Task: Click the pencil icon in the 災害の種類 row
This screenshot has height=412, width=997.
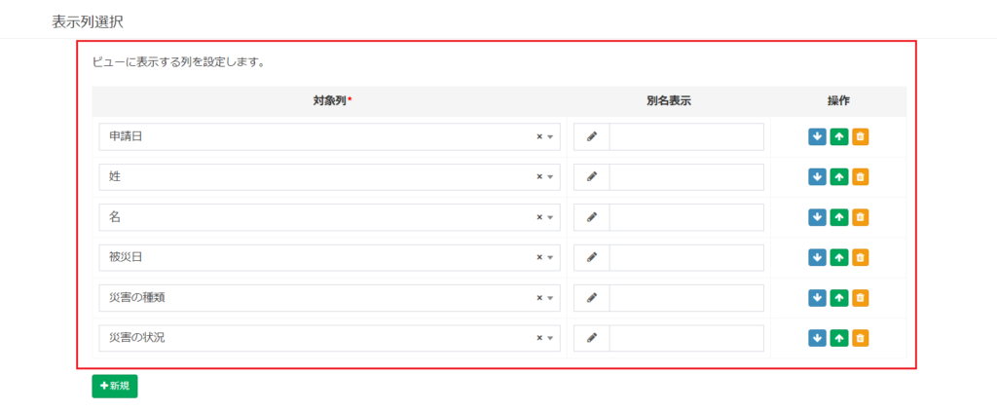Action: coord(592,298)
